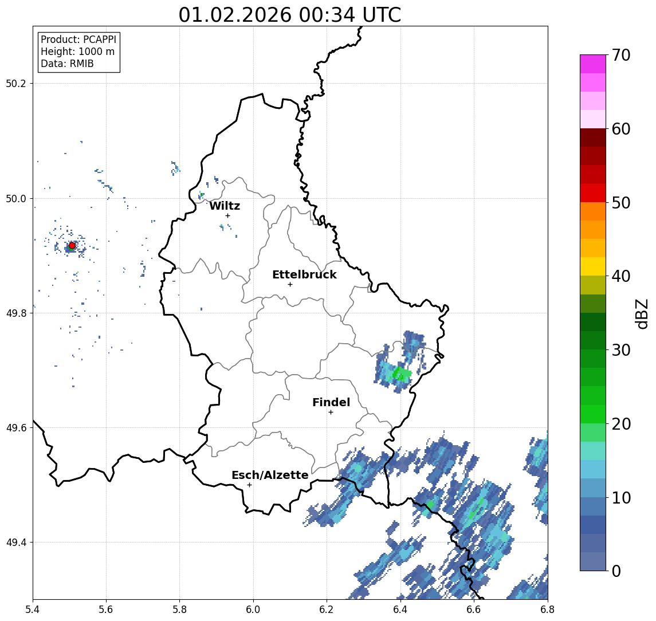Click the colorbar tick label 60
656x621 pixels.
tap(621, 129)
